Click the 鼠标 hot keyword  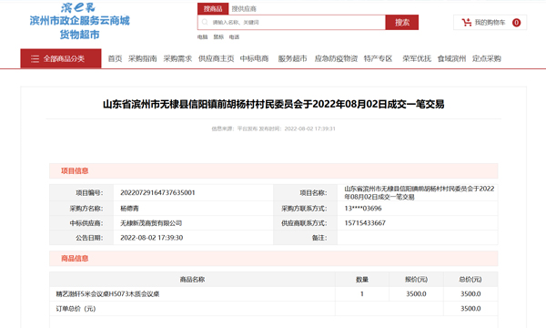pyautogui.click(x=218, y=37)
